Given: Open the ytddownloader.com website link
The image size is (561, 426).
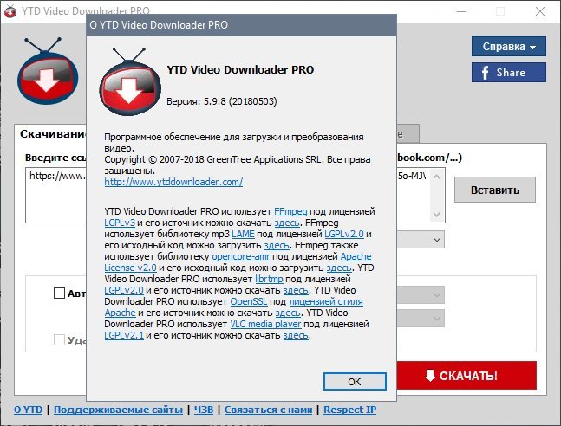Looking at the screenshot, I should pos(173,182).
